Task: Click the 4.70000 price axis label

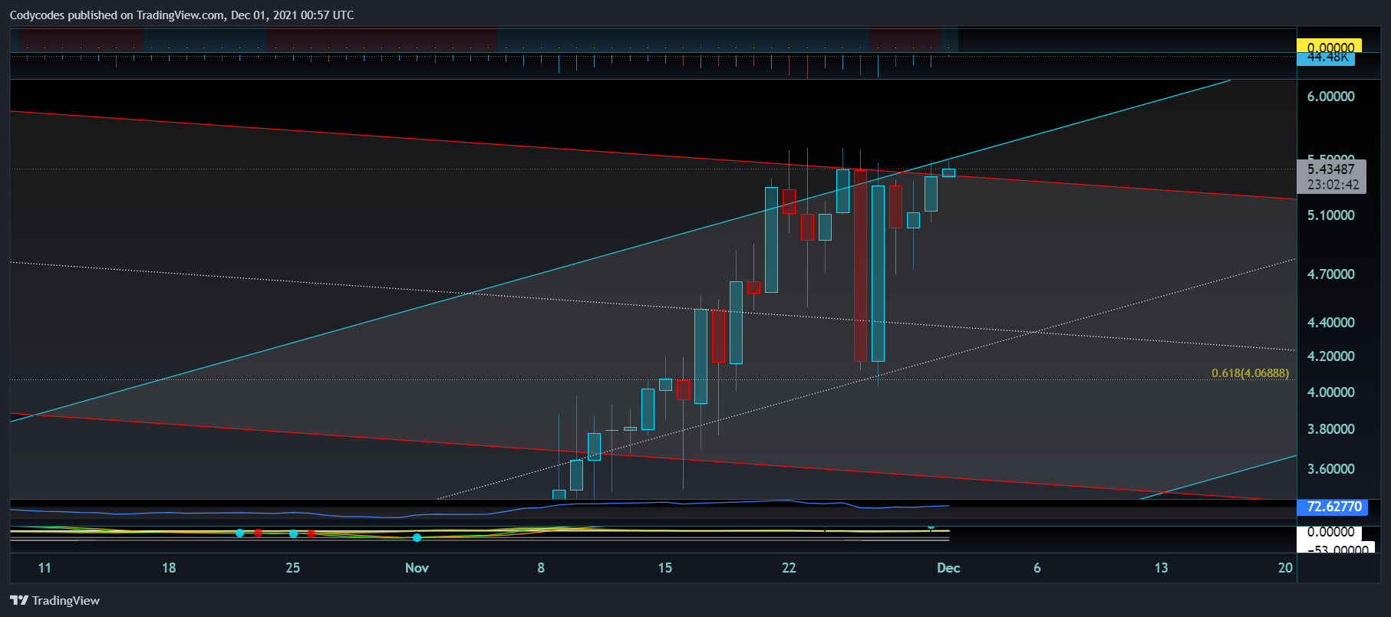Action: pyautogui.click(x=1330, y=274)
